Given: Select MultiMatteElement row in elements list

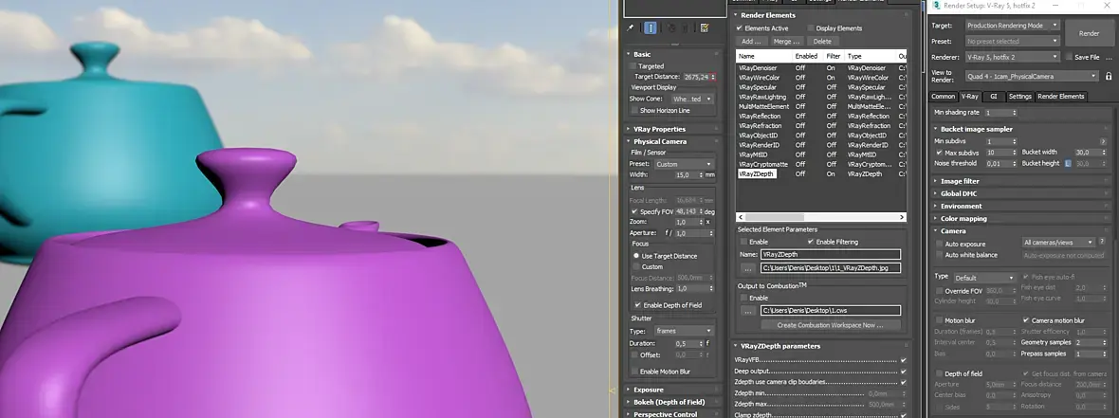Looking at the screenshot, I should pos(820,106).
